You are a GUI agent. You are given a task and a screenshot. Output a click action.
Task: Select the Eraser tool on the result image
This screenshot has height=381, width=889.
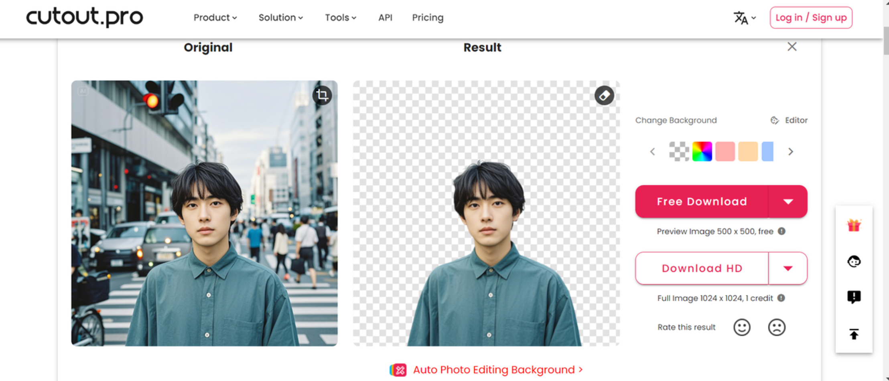[605, 95]
